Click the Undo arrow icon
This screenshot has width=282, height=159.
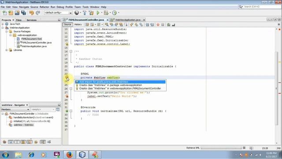click(31, 13)
